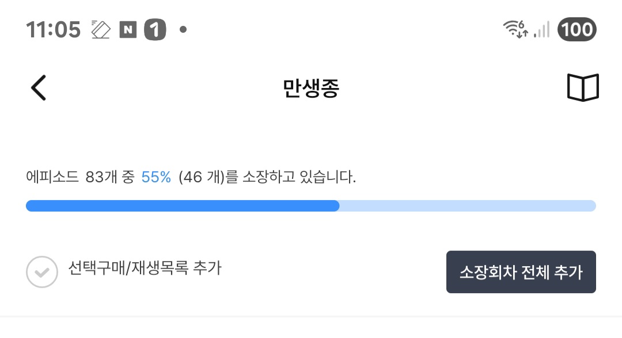The width and height of the screenshot is (622, 338).
Task: Tap the cellular signal strength icon
Action: [x=541, y=29]
